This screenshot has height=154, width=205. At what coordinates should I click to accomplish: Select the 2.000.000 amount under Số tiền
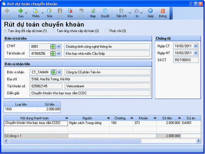tap(49, 109)
